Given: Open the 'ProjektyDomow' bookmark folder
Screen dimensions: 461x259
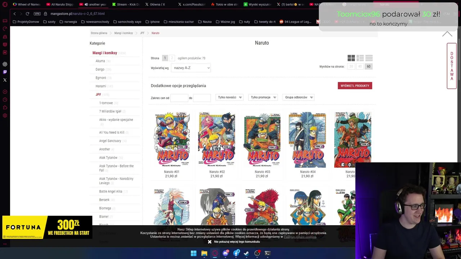Looking at the screenshot, I should (x=26, y=22).
